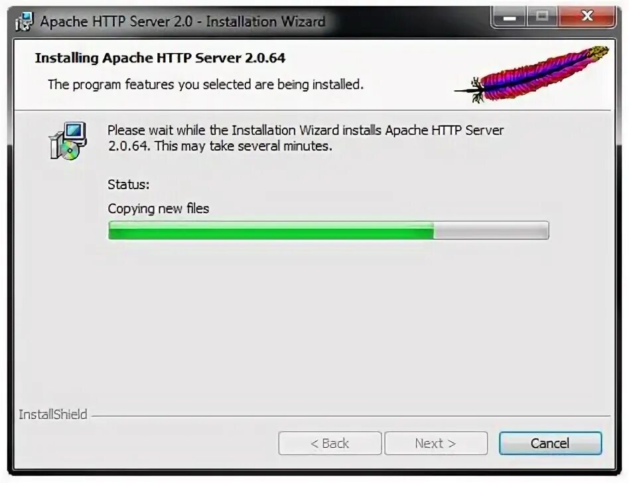Click the Installing Apache HTTP Server 2.0.64 heading
Image resolution: width=629 pixels, height=483 pixels.
pos(160,58)
